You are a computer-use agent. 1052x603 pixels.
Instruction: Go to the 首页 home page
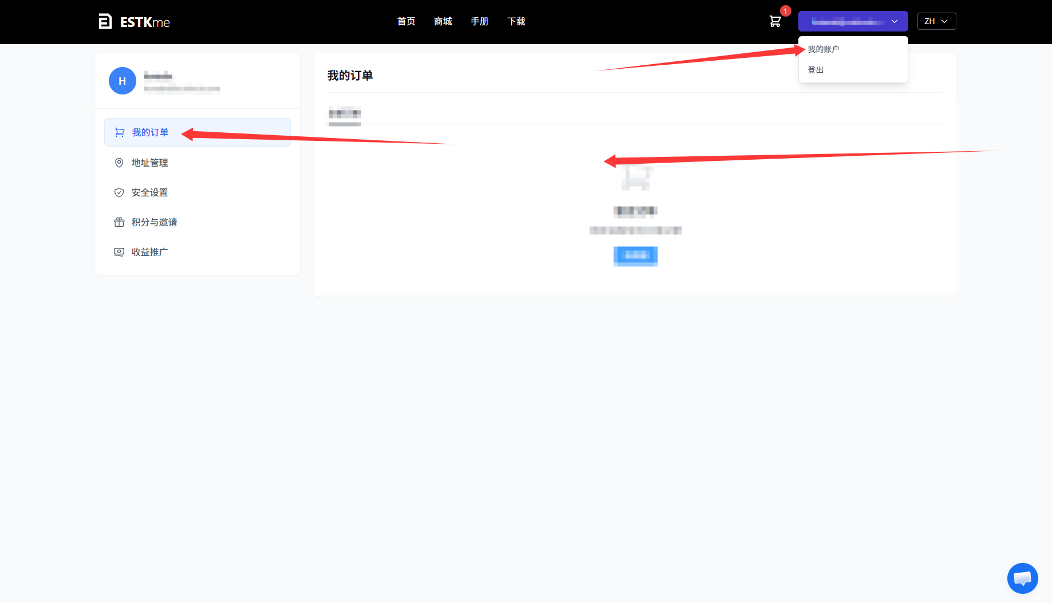click(x=406, y=21)
